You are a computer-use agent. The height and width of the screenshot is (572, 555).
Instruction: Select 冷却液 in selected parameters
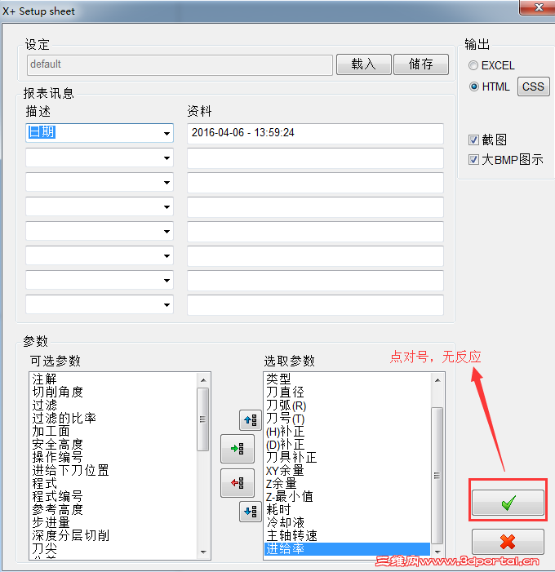click(x=285, y=522)
